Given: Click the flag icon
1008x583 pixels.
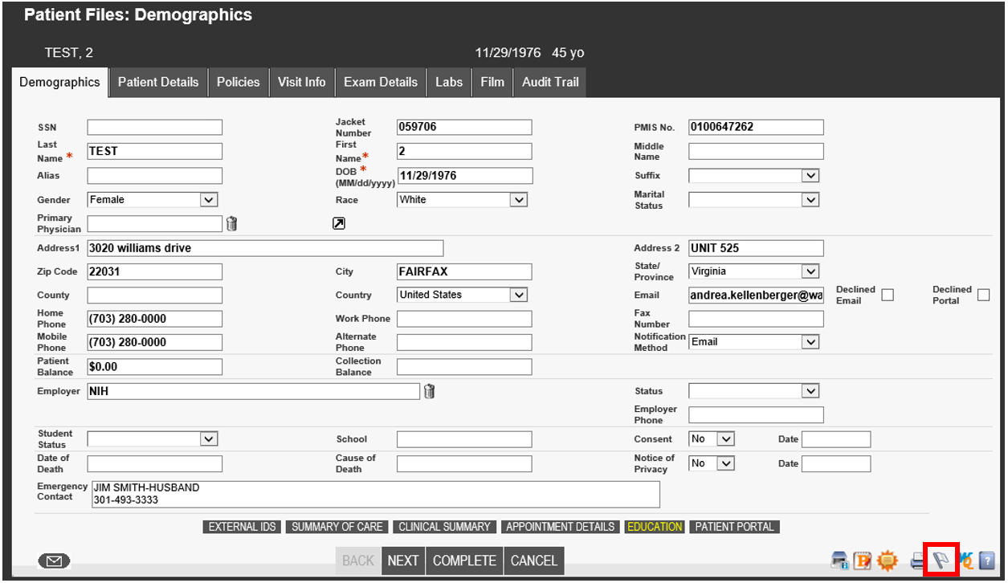Looking at the screenshot, I should (941, 561).
